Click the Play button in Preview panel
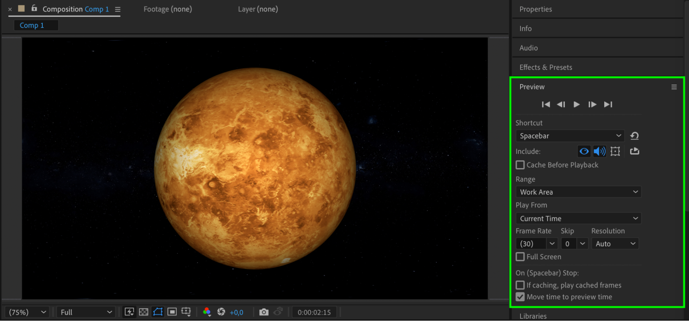The width and height of the screenshot is (689, 321). [576, 104]
